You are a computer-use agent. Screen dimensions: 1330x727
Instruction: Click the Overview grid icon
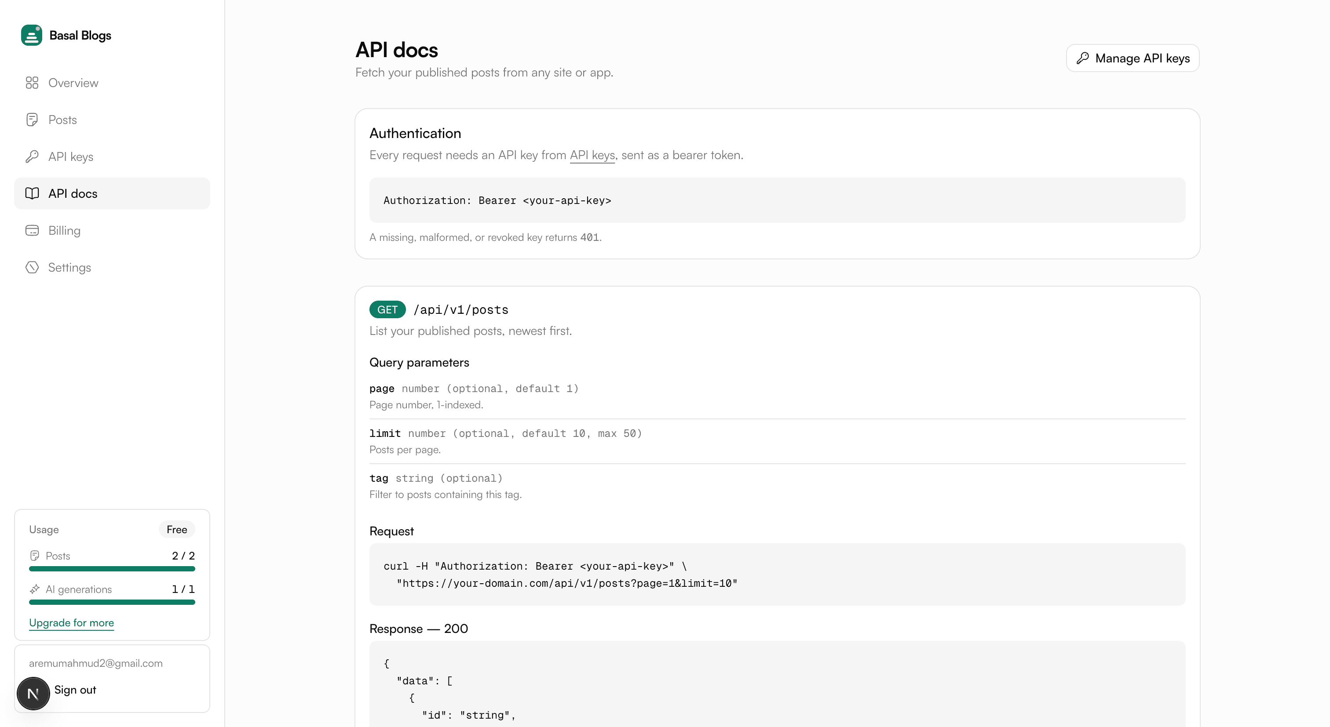[32, 83]
